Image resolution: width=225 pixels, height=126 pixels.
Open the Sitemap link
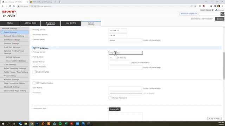coord(219,10)
